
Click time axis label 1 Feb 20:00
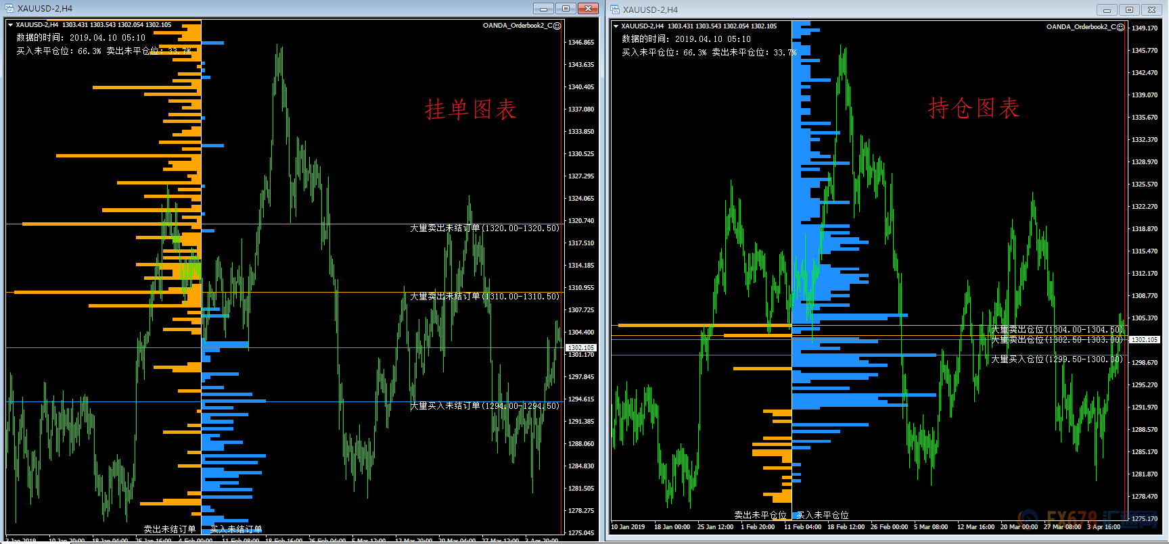click(758, 527)
